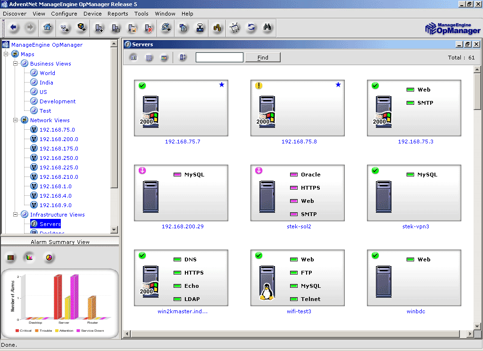Viewport: 483px width, 351px height.
Task: Collapse the Maps tree node
Action: (6, 54)
